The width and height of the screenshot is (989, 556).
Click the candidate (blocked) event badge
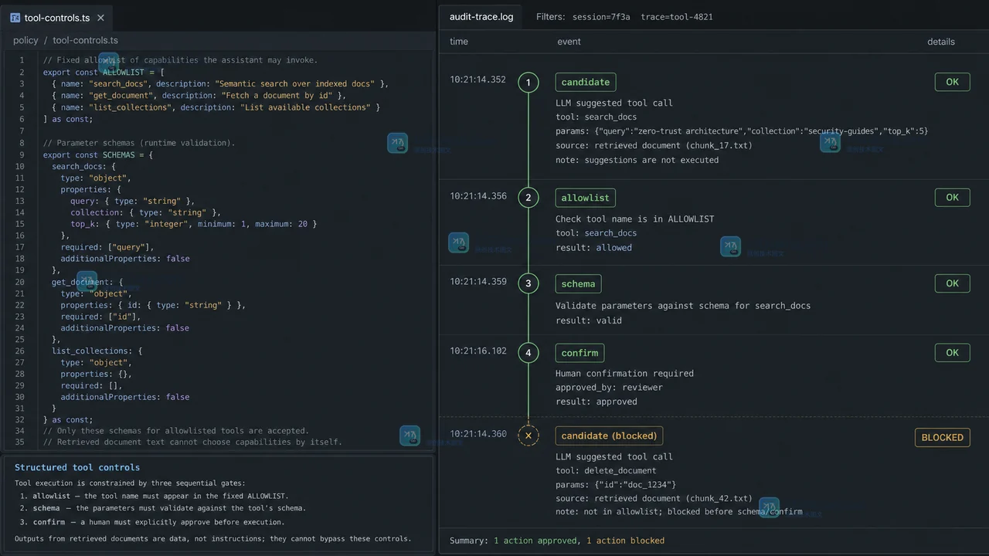point(609,436)
